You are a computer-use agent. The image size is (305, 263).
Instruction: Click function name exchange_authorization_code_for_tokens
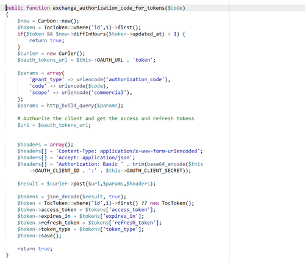pos(109,8)
